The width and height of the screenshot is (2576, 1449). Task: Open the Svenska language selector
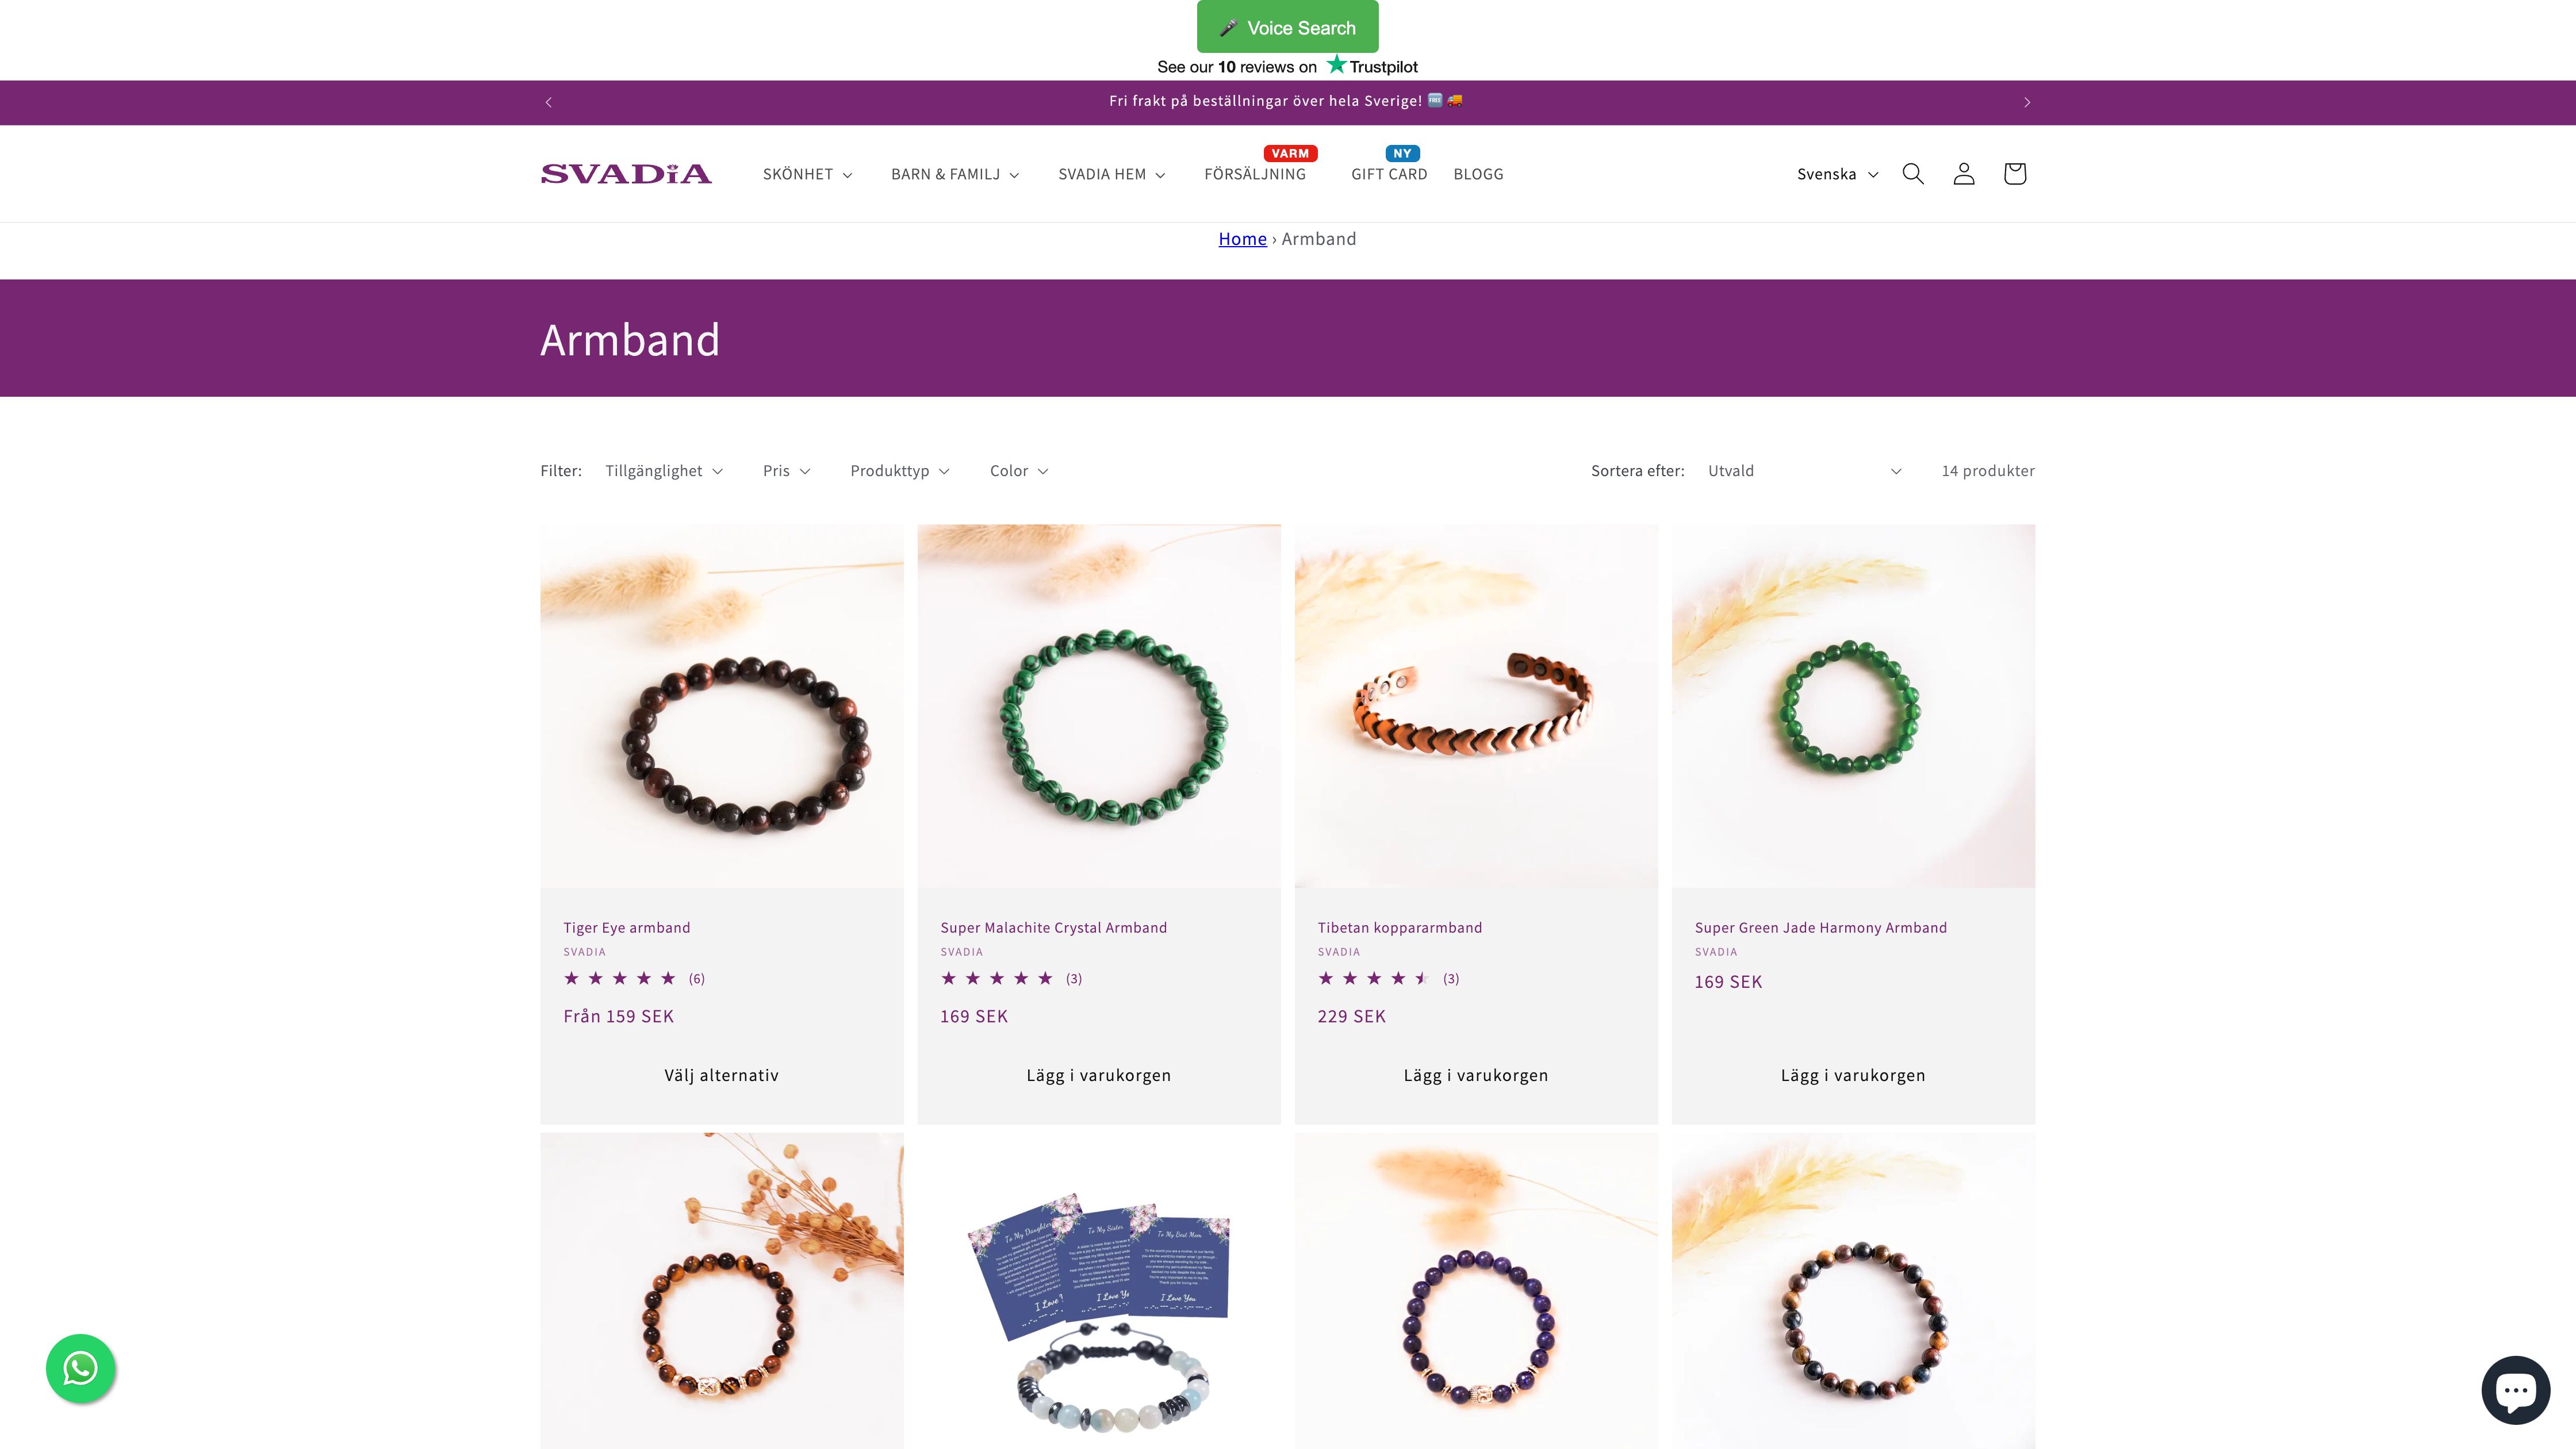coord(1837,174)
